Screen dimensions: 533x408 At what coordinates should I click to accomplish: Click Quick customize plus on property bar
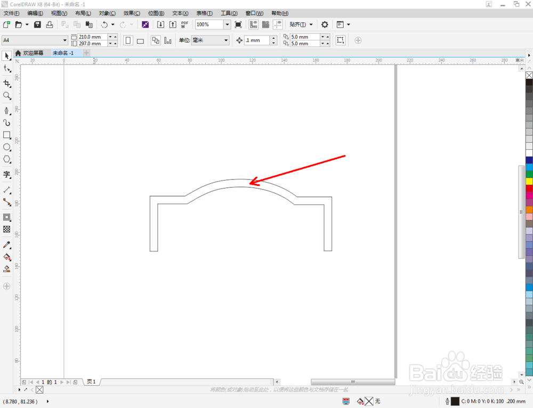click(358, 40)
